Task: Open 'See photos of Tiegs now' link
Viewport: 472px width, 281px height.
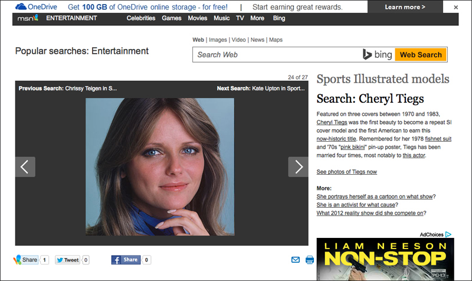Action: pos(346,172)
